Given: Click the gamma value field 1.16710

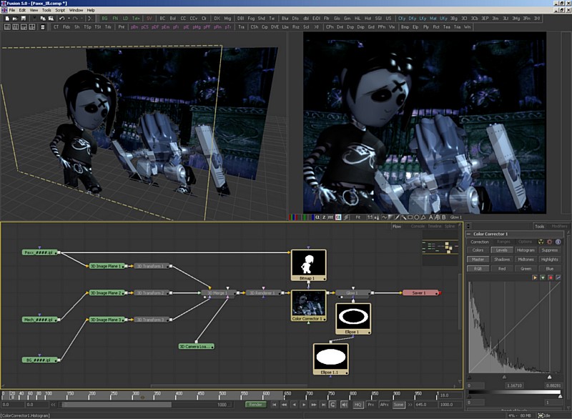Looking at the screenshot, I should 514,385.
